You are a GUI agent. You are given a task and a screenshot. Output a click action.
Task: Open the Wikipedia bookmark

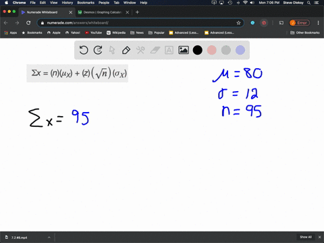click(x=116, y=32)
